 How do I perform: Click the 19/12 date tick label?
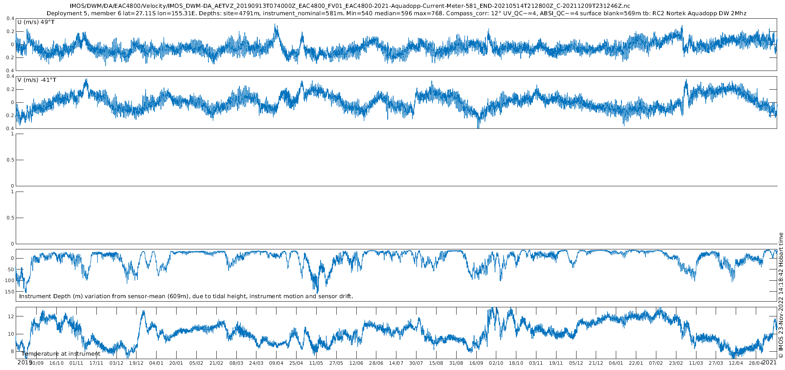[x=137, y=363]
